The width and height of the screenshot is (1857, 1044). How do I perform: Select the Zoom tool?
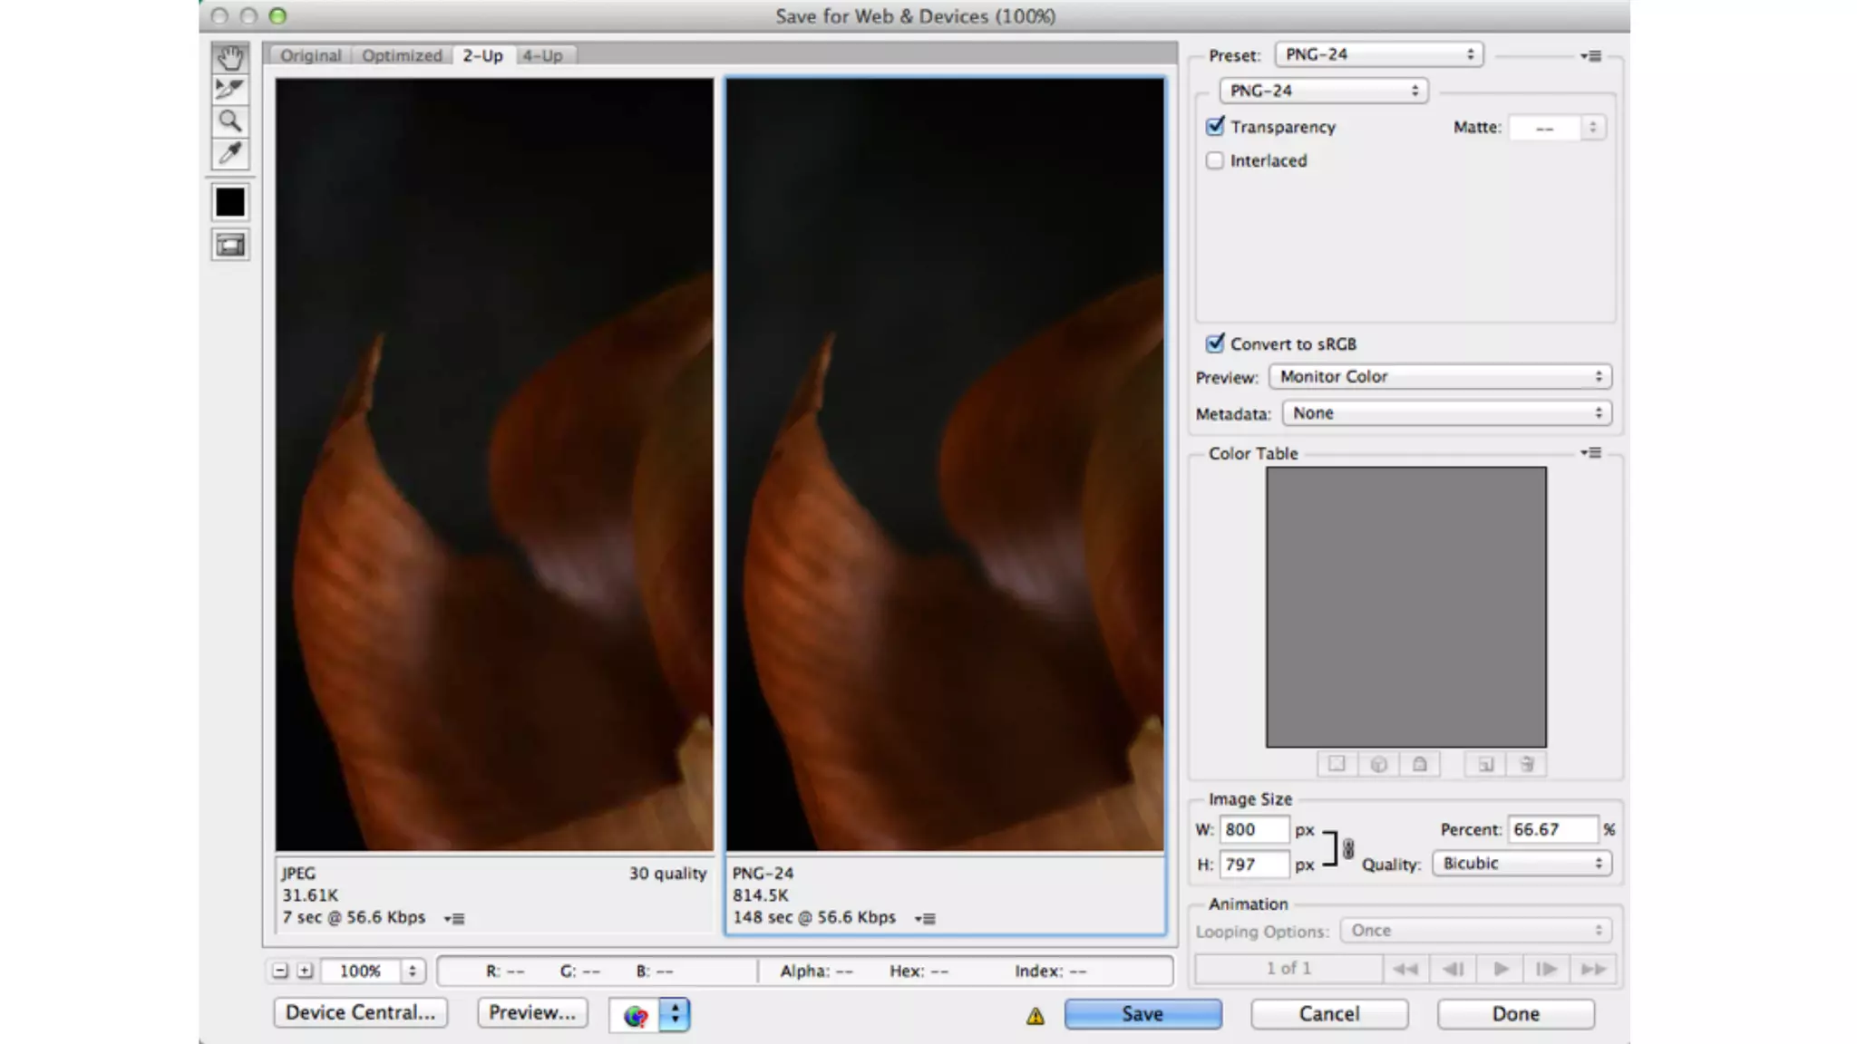click(230, 121)
